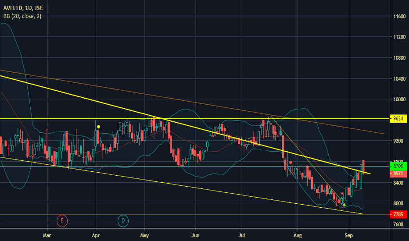This screenshot has width=409, height=241.
Task: Click the yellow dot marker near April
Action: (99, 127)
